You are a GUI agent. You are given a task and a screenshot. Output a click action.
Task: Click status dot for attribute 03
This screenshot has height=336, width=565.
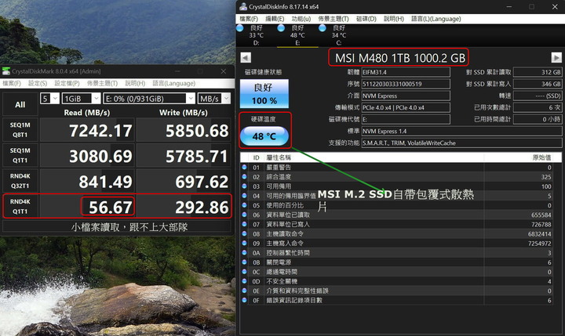pyautogui.click(x=244, y=186)
